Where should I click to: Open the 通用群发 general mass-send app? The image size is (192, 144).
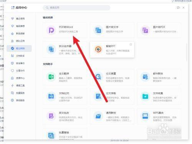112,116
